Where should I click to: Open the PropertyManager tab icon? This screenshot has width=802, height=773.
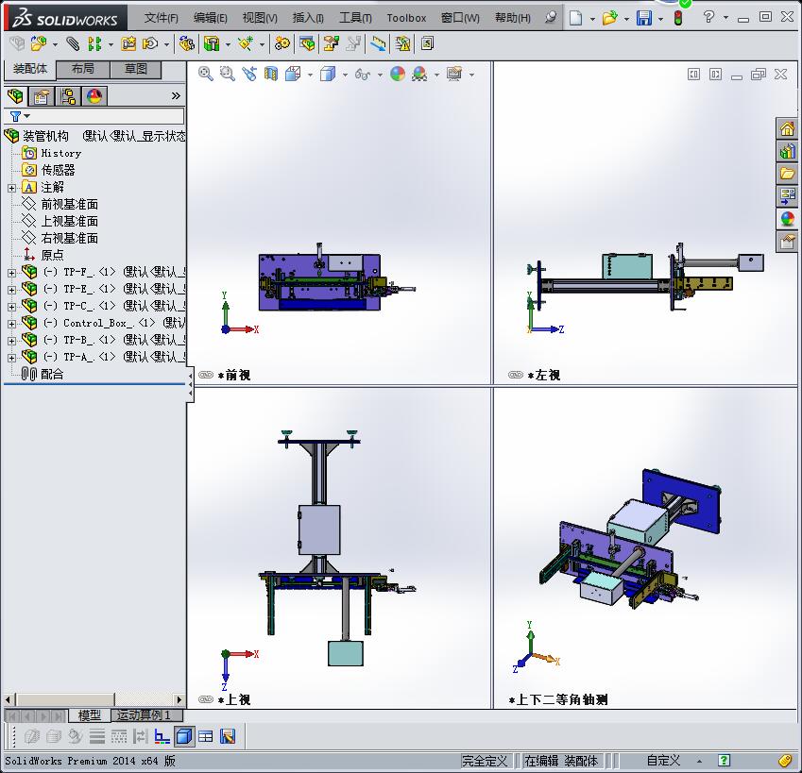pyautogui.click(x=42, y=96)
